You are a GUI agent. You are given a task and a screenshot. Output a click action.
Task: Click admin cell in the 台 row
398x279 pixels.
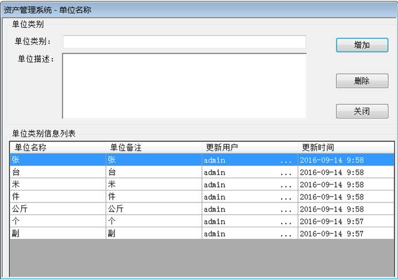250,172
